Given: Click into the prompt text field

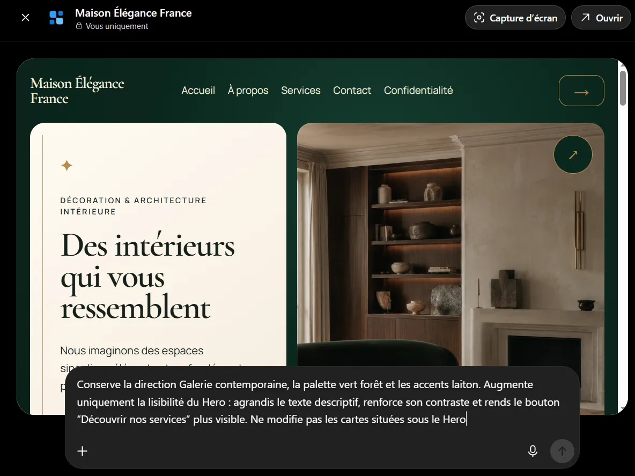Looking at the screenshot, I should pyautogui.click(x=319, y=402).
